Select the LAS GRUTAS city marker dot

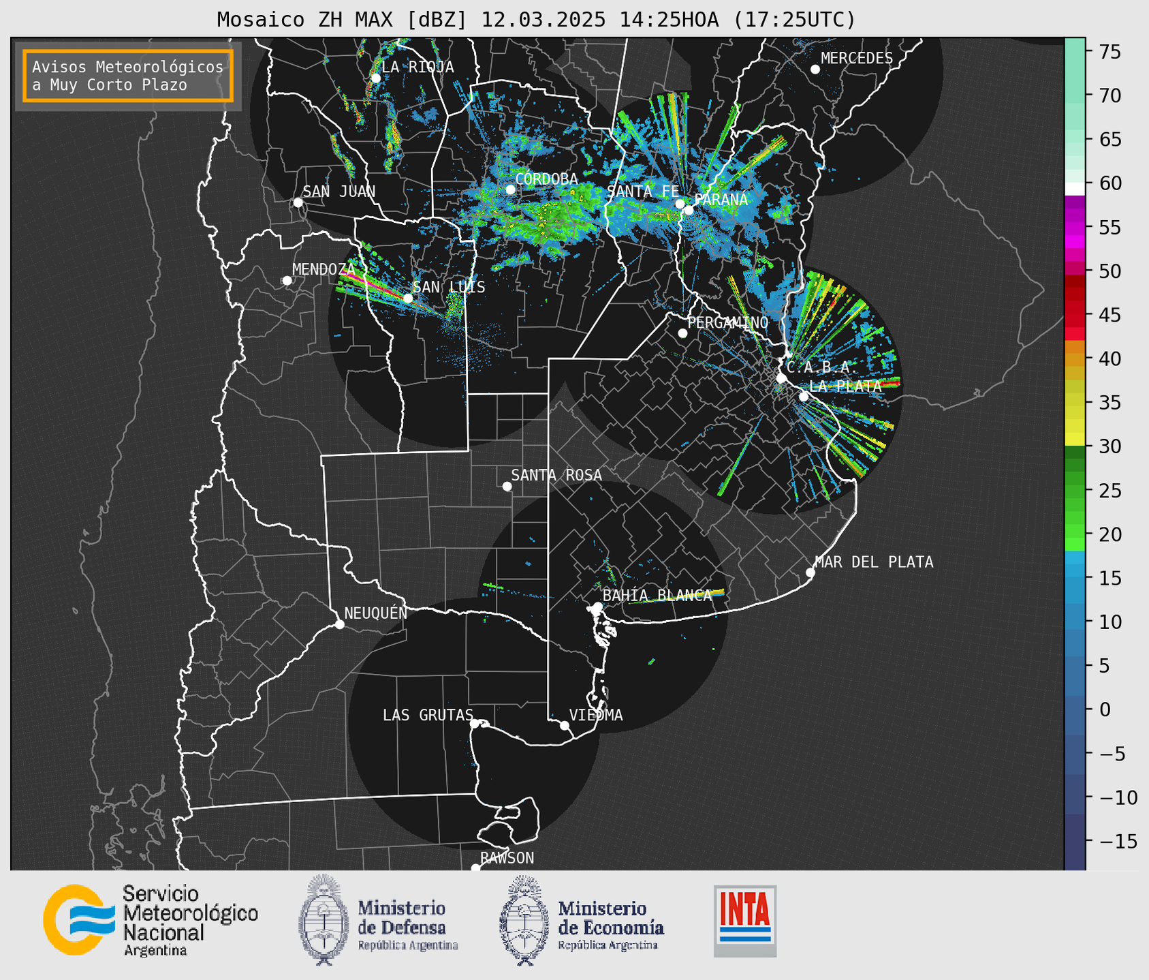click(475, 723)
